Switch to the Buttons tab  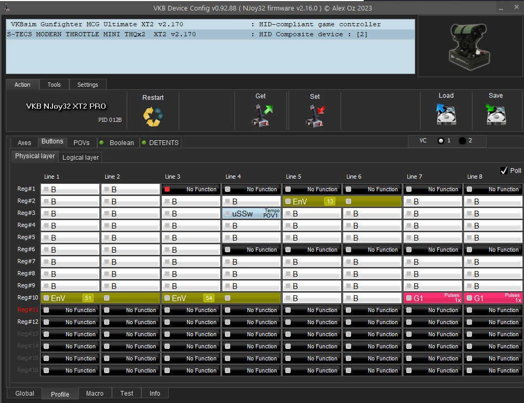tap(53, 141)
